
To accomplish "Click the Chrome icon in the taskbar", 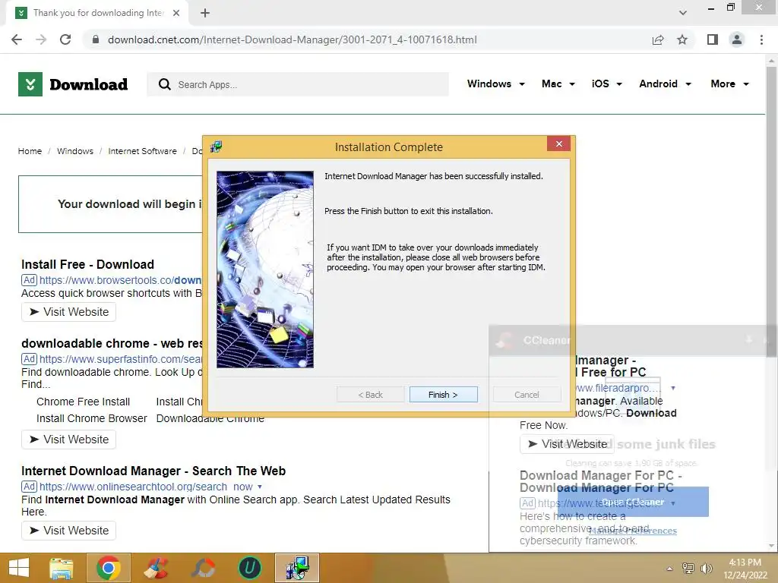I will click(109, 568).
